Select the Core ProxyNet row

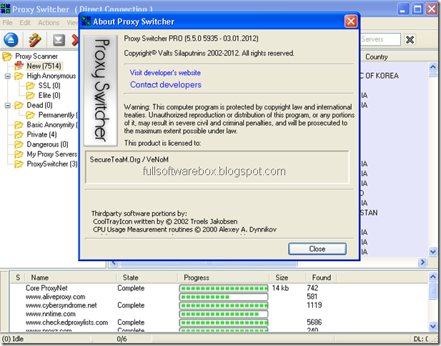[219, 288]
